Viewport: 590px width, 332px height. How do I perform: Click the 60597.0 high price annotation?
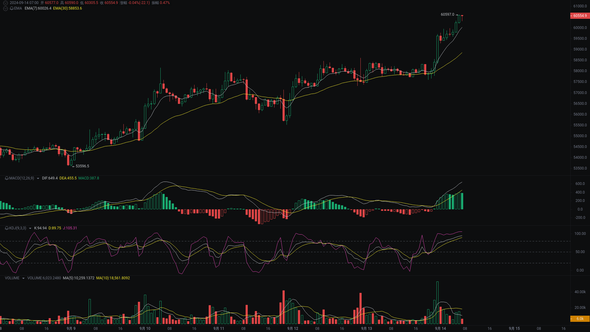point(447,14)
